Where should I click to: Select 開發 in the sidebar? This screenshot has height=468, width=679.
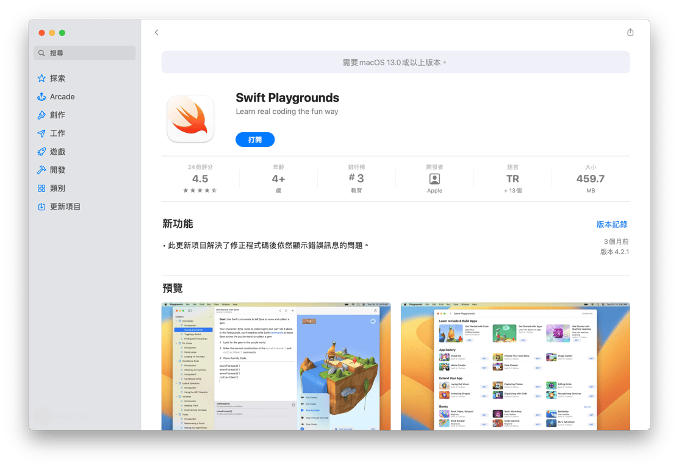(x=57, y=170)
